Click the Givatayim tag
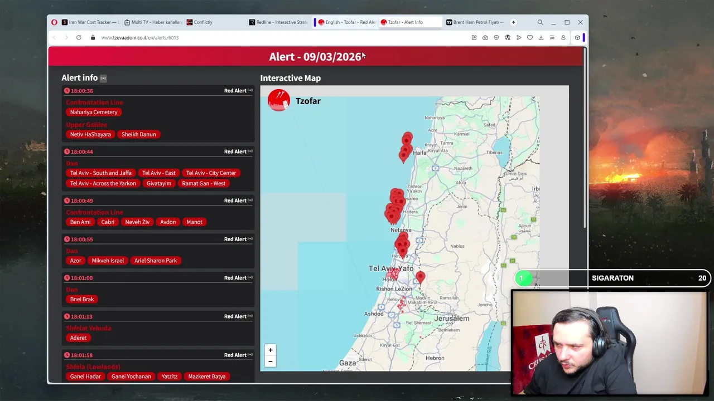The width and height of the screenshot is (714, 401). pyautogui.click(x=159, y=183)
